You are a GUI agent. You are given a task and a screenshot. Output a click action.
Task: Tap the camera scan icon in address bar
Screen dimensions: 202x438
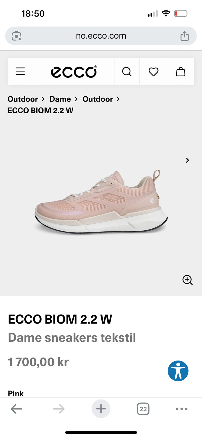pyautogui.click(x=16, y=36)
